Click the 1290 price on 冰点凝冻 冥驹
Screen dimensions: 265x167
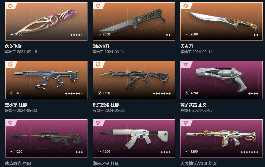19,152
